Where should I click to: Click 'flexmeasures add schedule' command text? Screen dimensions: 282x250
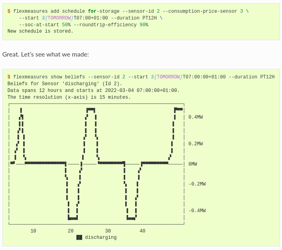(x=49, y=11)
